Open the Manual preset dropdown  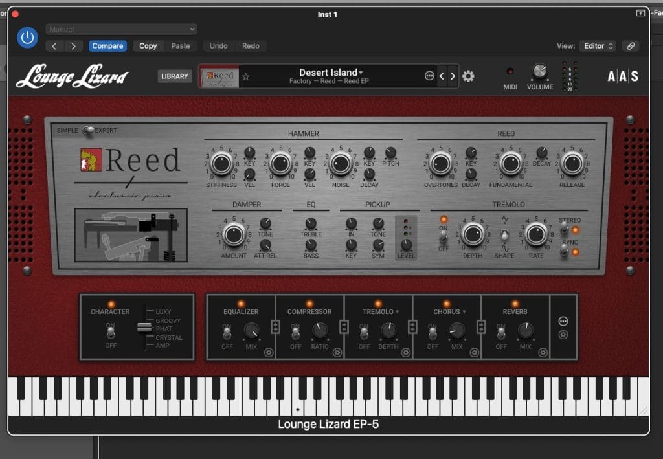[121, 29]
